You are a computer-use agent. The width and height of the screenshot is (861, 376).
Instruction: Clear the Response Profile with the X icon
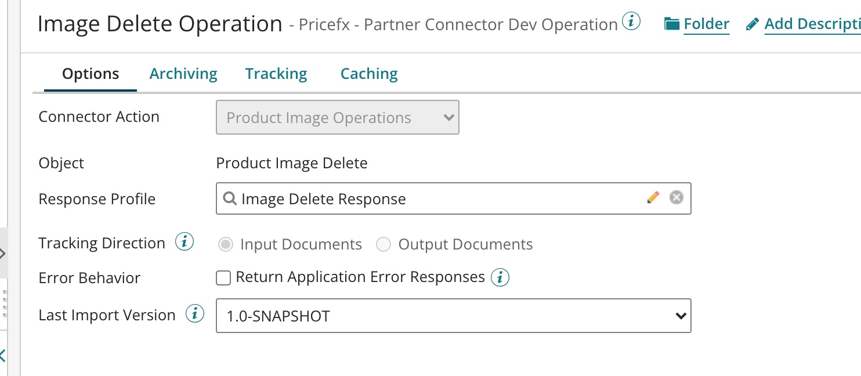pyautogui.click(x=676, y=198)
